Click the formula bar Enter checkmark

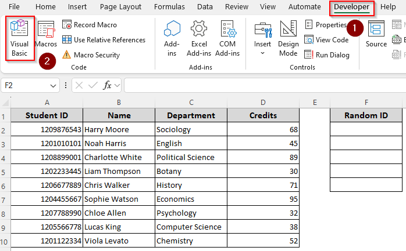click(x=92, y=85)
